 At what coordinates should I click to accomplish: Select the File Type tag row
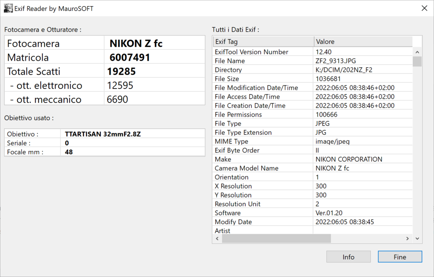click(313, 123)
